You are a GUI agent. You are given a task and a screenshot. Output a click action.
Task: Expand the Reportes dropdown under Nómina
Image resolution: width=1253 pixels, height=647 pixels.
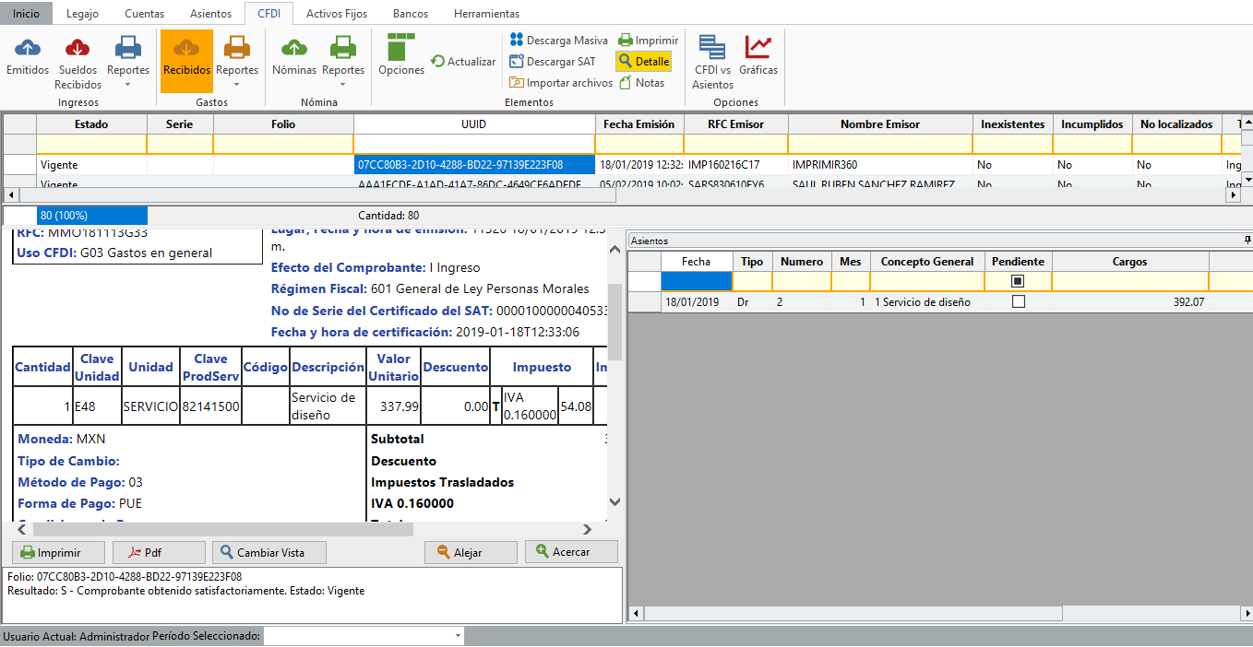coord(343,84)
